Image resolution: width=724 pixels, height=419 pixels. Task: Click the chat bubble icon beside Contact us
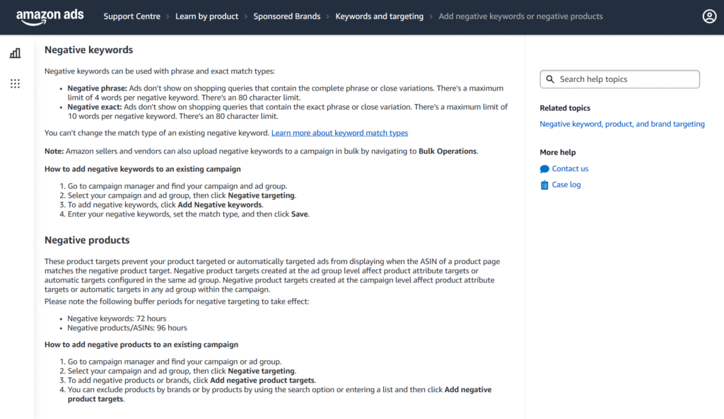(x=544, y=169)
